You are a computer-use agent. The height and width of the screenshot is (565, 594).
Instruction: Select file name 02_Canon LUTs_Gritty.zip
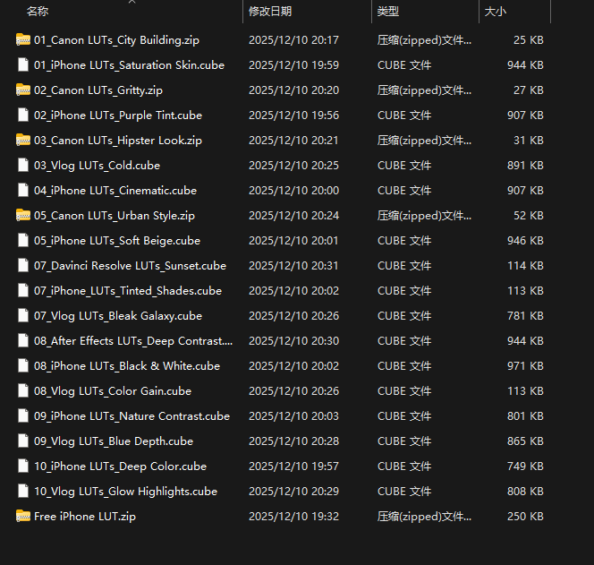pyautogui.click(x=98, y=90)
